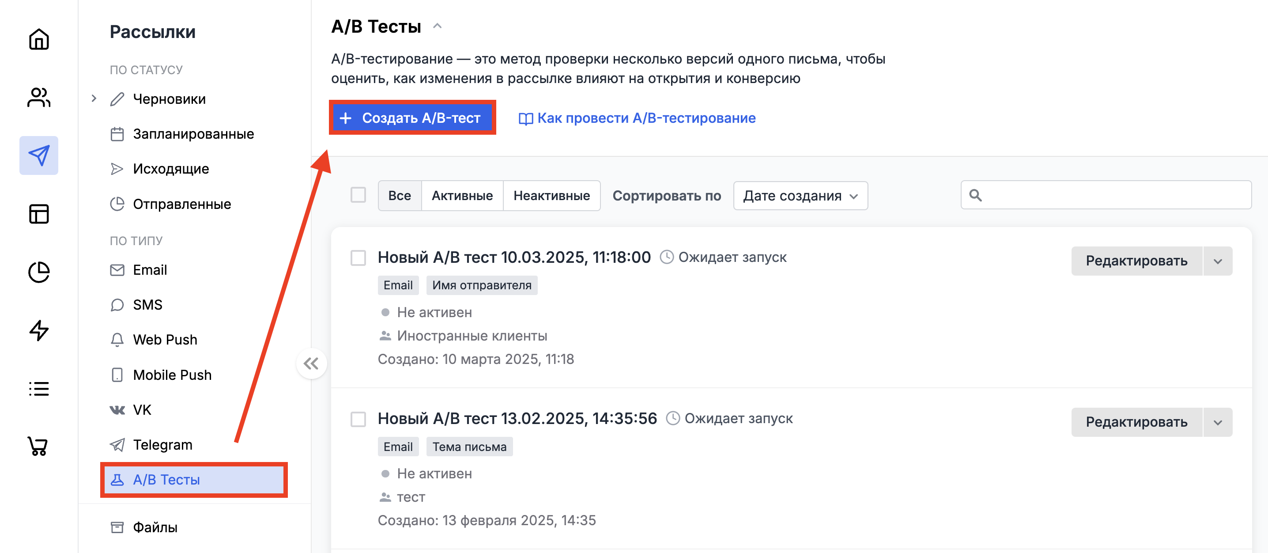Click the active send/campaigns icon
This screenshot has width=1268, height=553.
(38, 155)
